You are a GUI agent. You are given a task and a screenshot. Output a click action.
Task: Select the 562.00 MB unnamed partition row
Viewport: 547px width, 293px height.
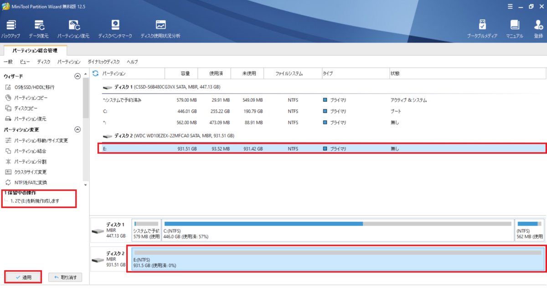tap(323, 122)
